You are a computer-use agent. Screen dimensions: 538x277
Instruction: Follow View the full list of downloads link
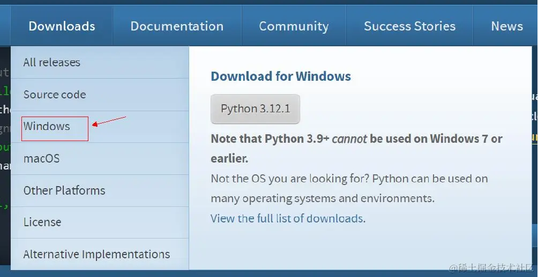288,218
